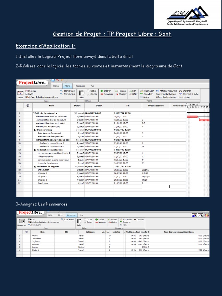The width and height of the screenshot is (222, 296).
Task: Collapse Deux Methodes proposée group
Action: [x=37, y=140]
